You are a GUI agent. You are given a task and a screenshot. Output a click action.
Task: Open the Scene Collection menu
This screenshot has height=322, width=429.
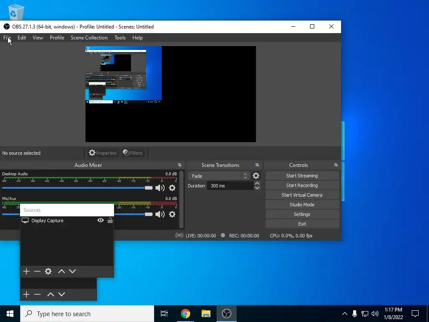(89, 38)
